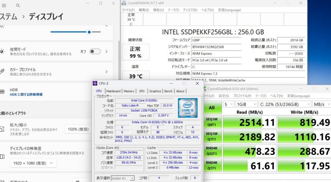
Task: Open 設定(S) menu in CrystalDiskMark
Action: click(x=224, y=96)
